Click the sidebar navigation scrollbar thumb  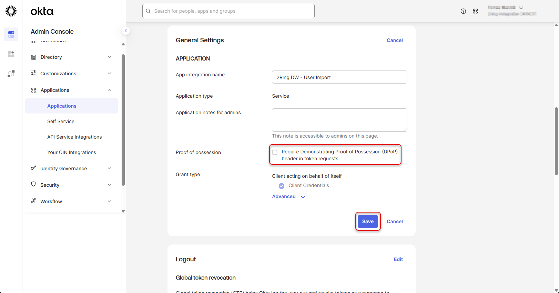click(123, 120)
